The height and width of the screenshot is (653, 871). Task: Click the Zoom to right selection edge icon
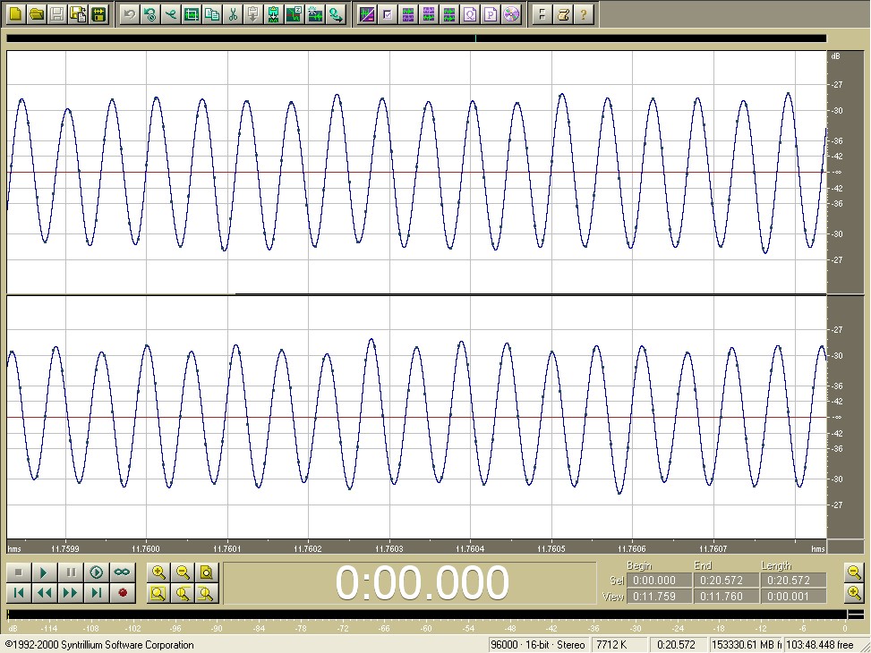click(206, 593)
